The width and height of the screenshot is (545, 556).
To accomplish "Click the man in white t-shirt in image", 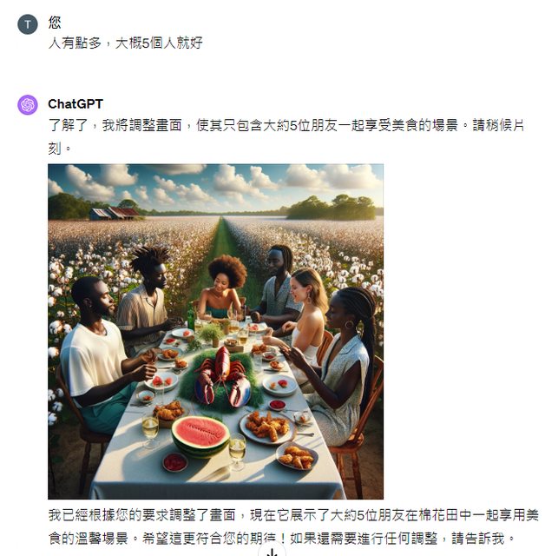I will [x=100, y=354].
